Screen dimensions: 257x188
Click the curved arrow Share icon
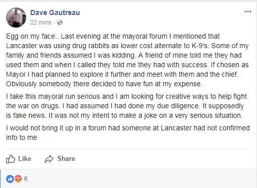[49, 159]
